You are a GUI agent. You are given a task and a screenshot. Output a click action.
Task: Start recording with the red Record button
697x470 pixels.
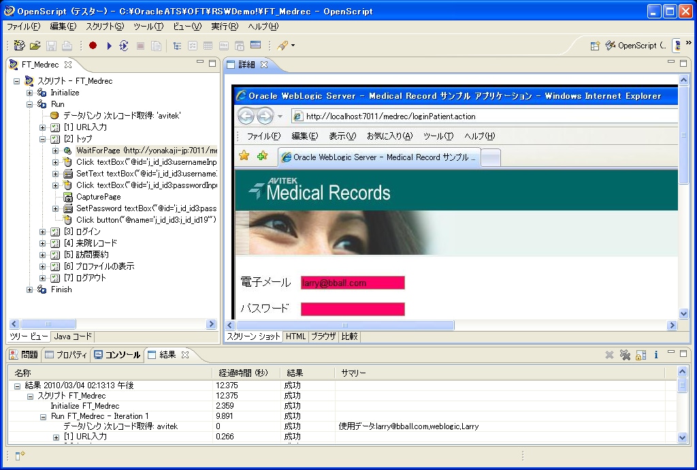[x=93, y=46]
